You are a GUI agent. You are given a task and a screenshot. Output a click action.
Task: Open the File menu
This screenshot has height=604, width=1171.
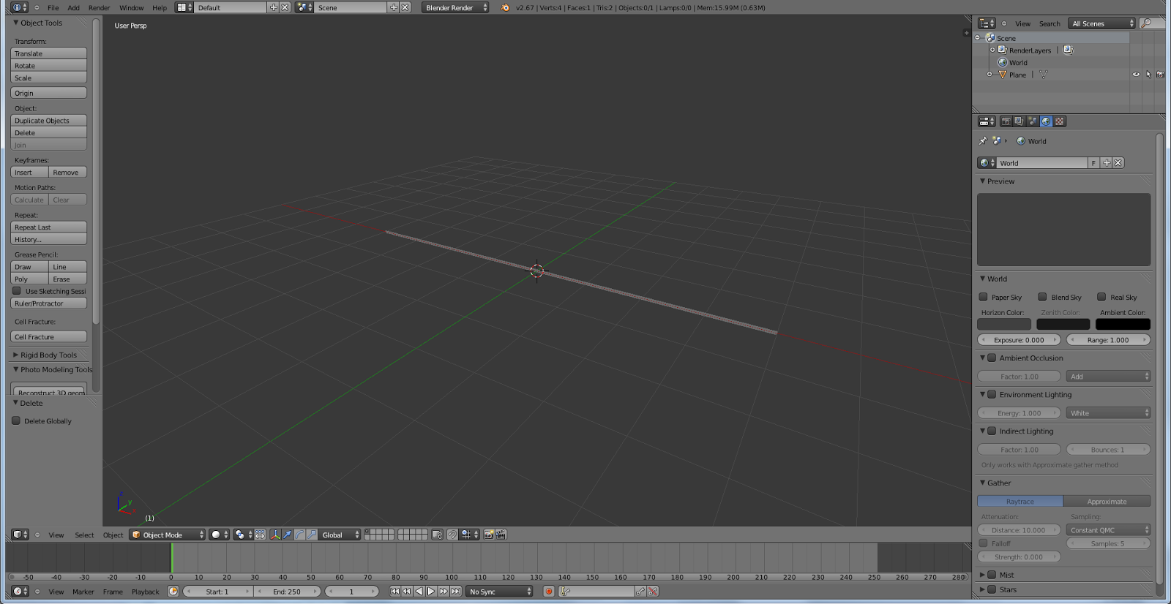tap(53, 7)
